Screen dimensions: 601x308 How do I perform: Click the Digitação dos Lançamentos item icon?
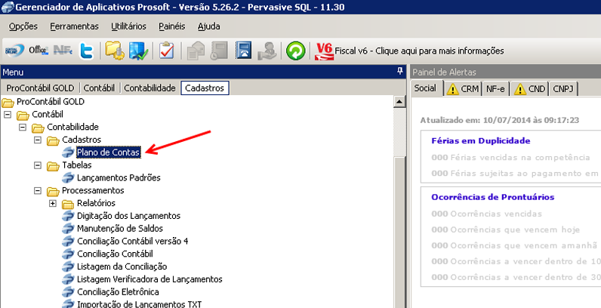68,216
